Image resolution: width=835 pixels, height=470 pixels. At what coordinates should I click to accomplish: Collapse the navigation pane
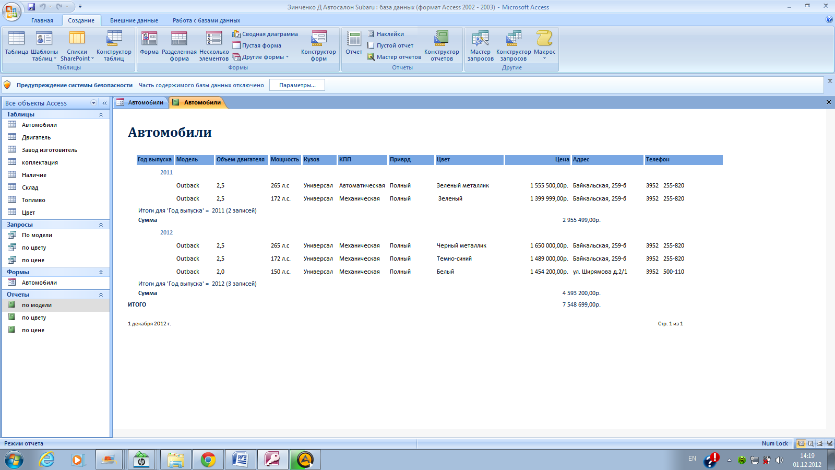tap(104, 103)
